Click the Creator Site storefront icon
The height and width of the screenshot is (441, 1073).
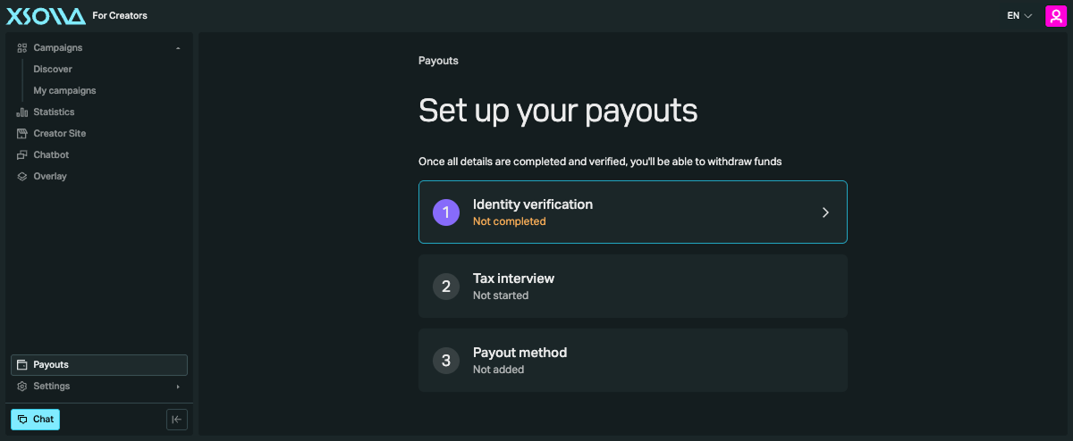(x=22, y=134)
